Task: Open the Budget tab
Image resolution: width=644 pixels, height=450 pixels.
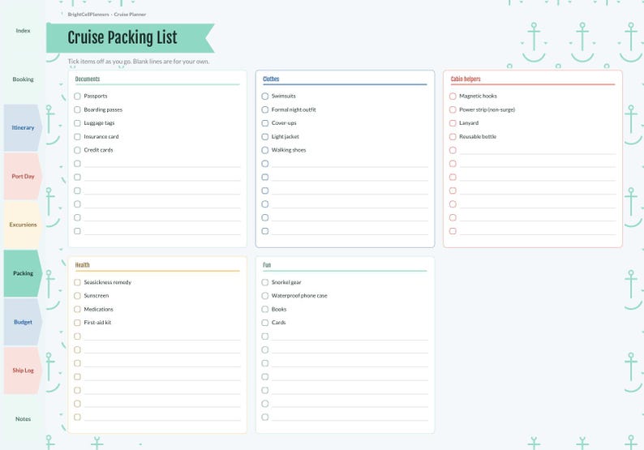Action: (x=23, y=322)
